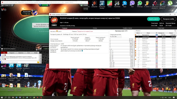Sort players by the Игрок column header
Viewport: 177px width, 99px height.
[x=148, y=33]
